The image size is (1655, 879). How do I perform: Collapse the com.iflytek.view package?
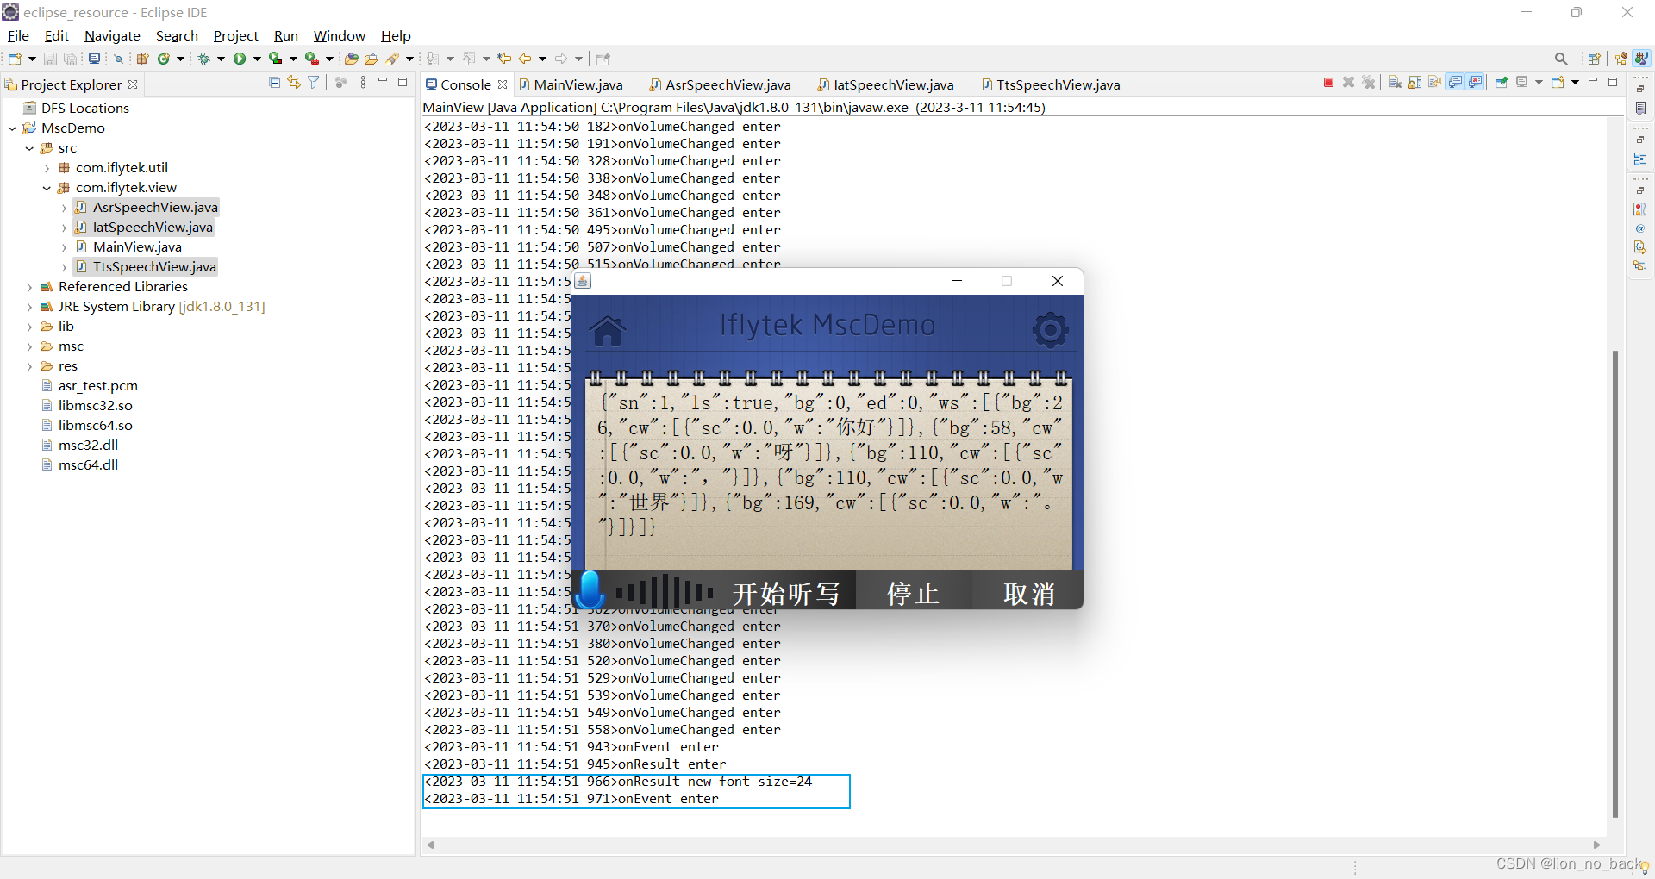point(47,188)
